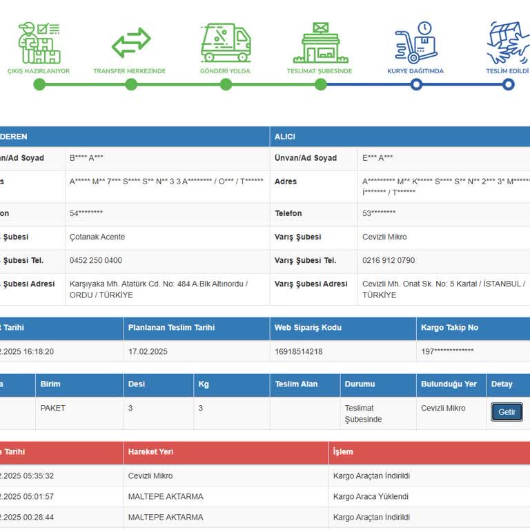Click the Varış Şubesi phone 0216 912 0790

[x=389, y=260]
